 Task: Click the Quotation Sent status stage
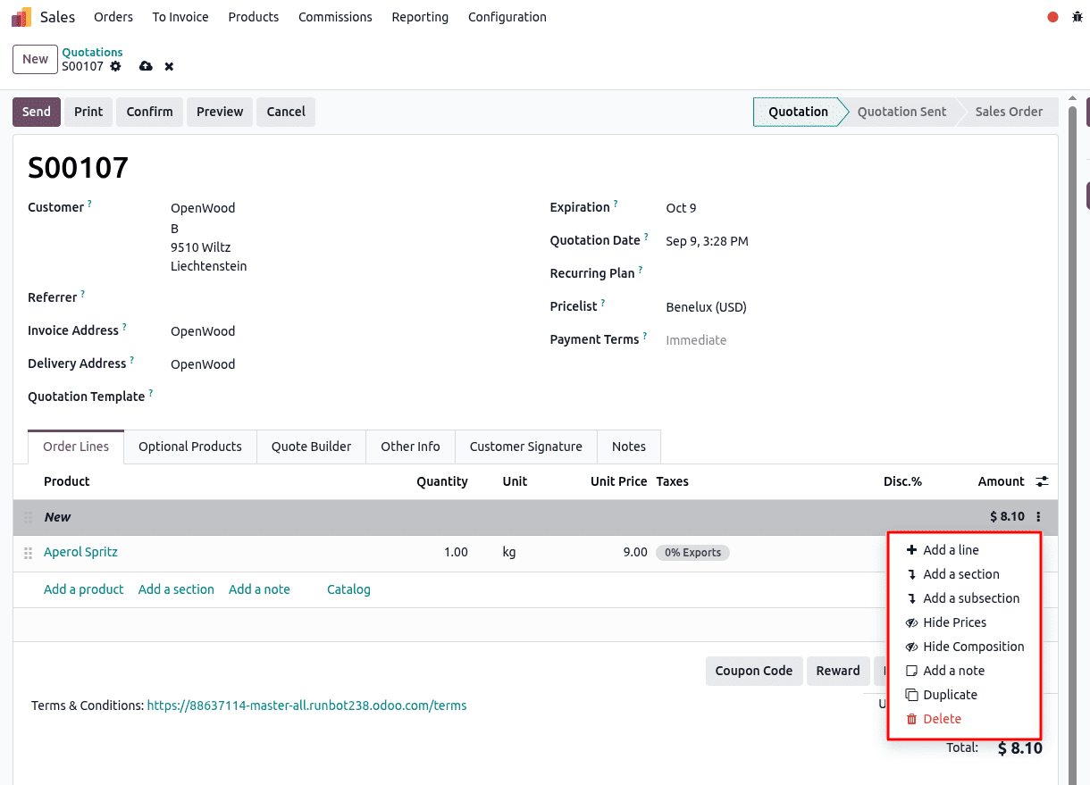(901, 112)
